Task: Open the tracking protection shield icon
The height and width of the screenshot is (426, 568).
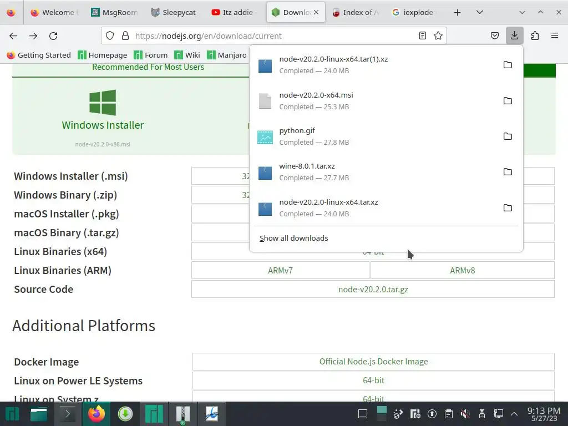Action: point(110,35)
